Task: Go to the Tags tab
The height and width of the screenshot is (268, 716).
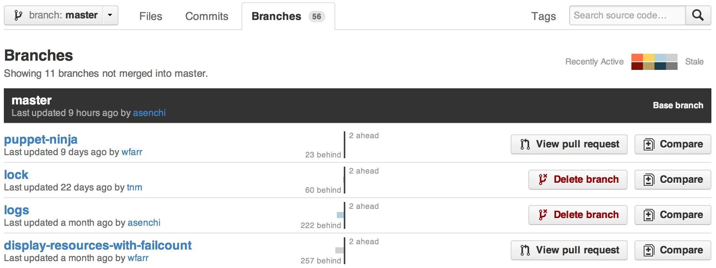Action: pos(544,16)
